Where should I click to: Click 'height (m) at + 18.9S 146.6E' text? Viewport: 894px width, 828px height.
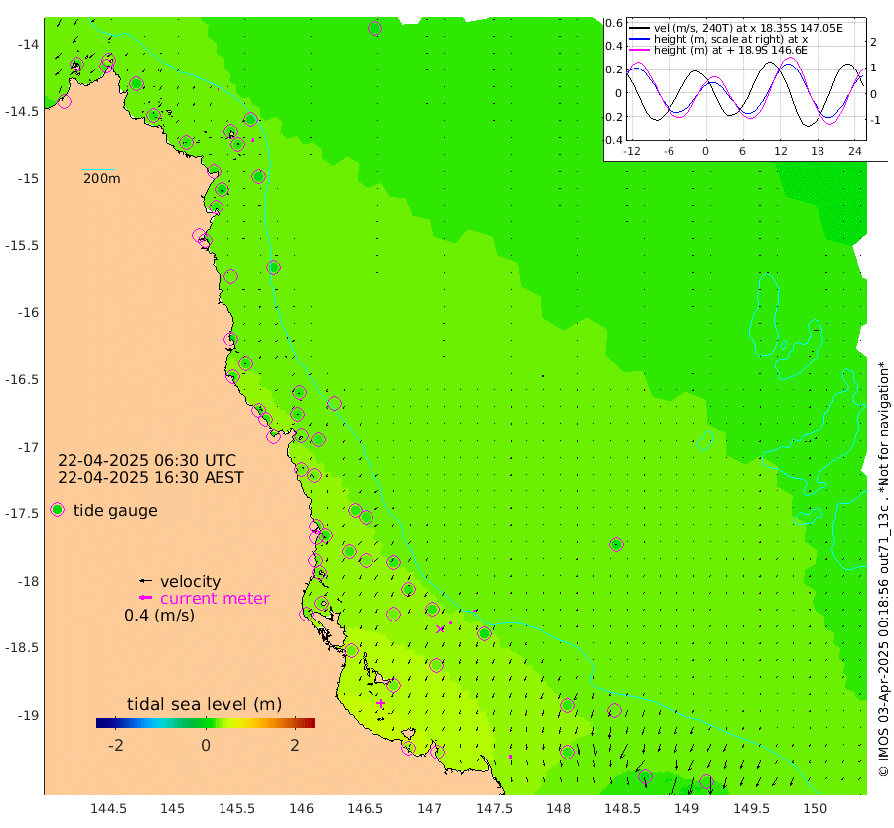(730, 50)
